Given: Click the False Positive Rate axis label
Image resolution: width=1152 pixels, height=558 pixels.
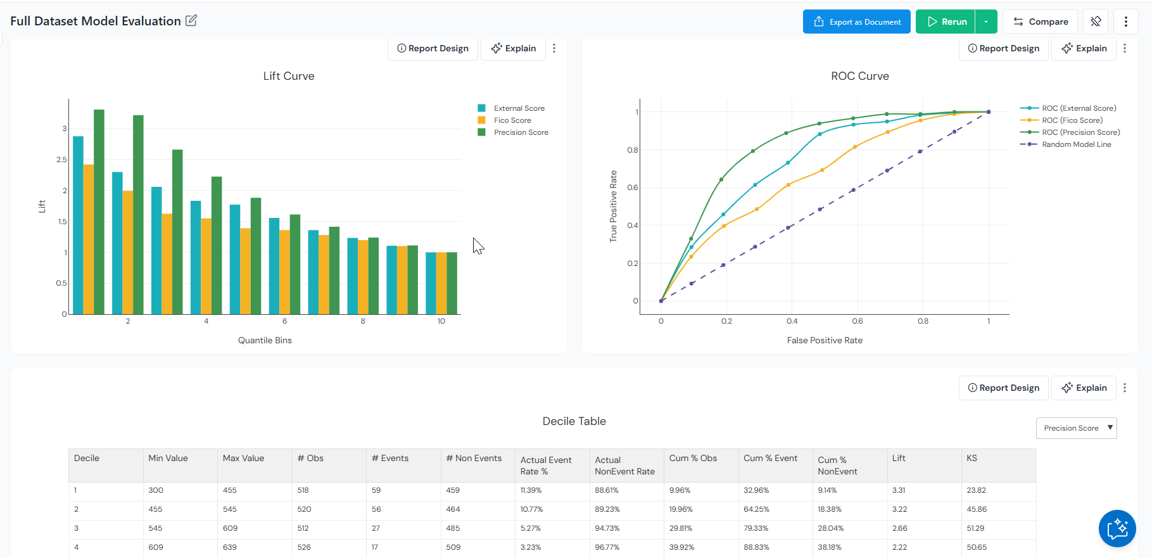Looking at the screenshot, I should pyautogui.click(x=825, y=341).
